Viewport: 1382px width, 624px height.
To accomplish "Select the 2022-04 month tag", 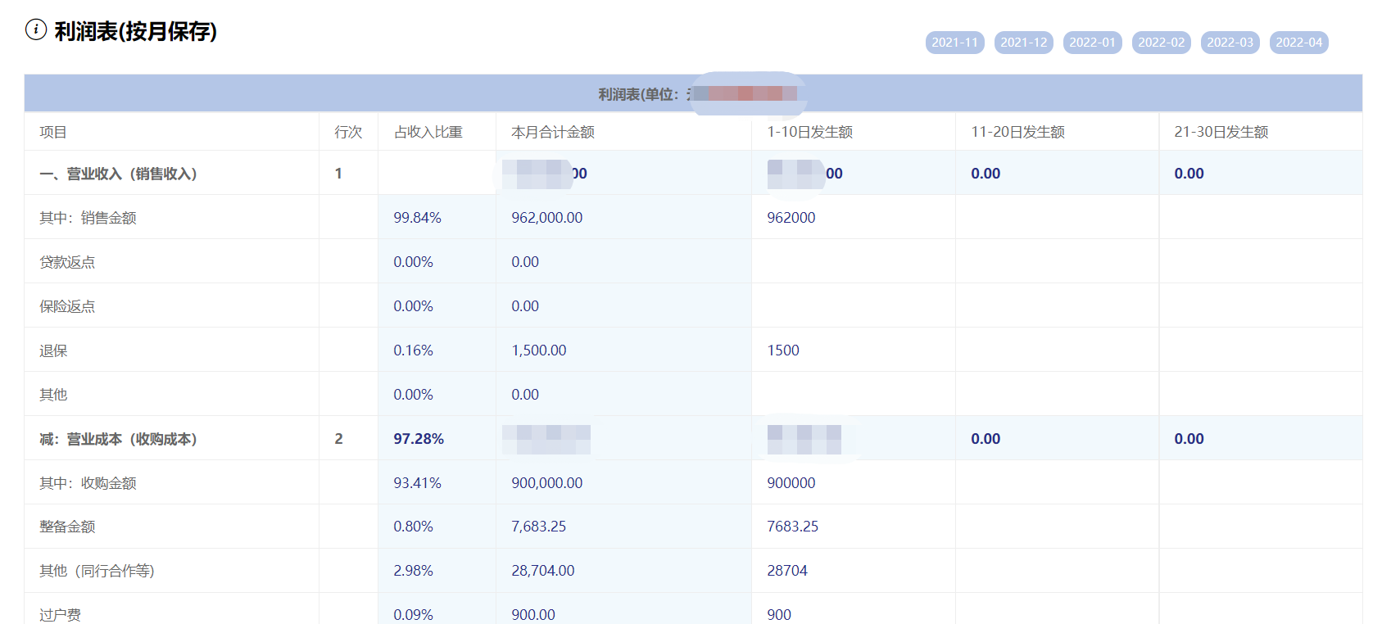I will point(1298,43).
